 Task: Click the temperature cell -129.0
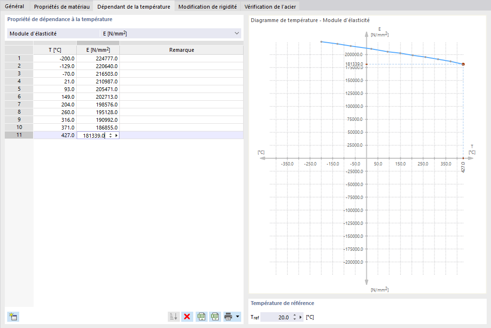pos(55,66)
